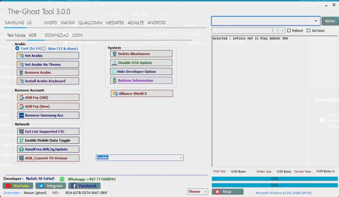Enable the Reboot checkbox

pyautogui.click(x=289, y=30)
